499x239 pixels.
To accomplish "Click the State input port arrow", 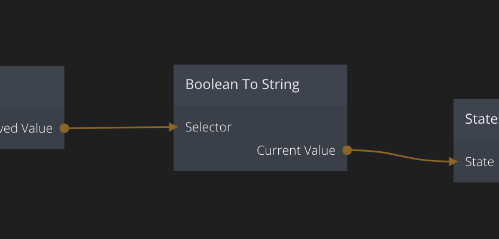I will point(454,161).
